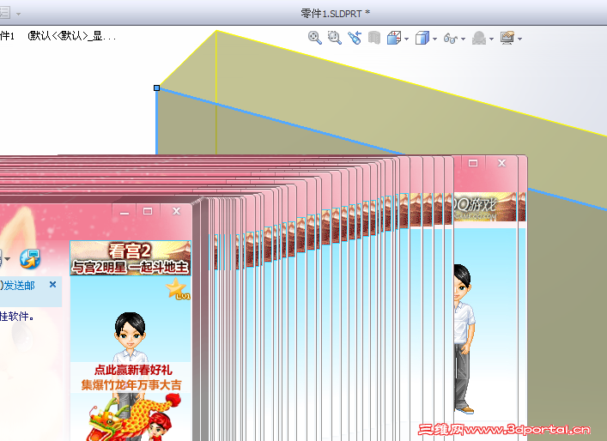Click the Apply Scene sphere icon
The height and width of the screenshot is (441, 607).
point(479,38)
